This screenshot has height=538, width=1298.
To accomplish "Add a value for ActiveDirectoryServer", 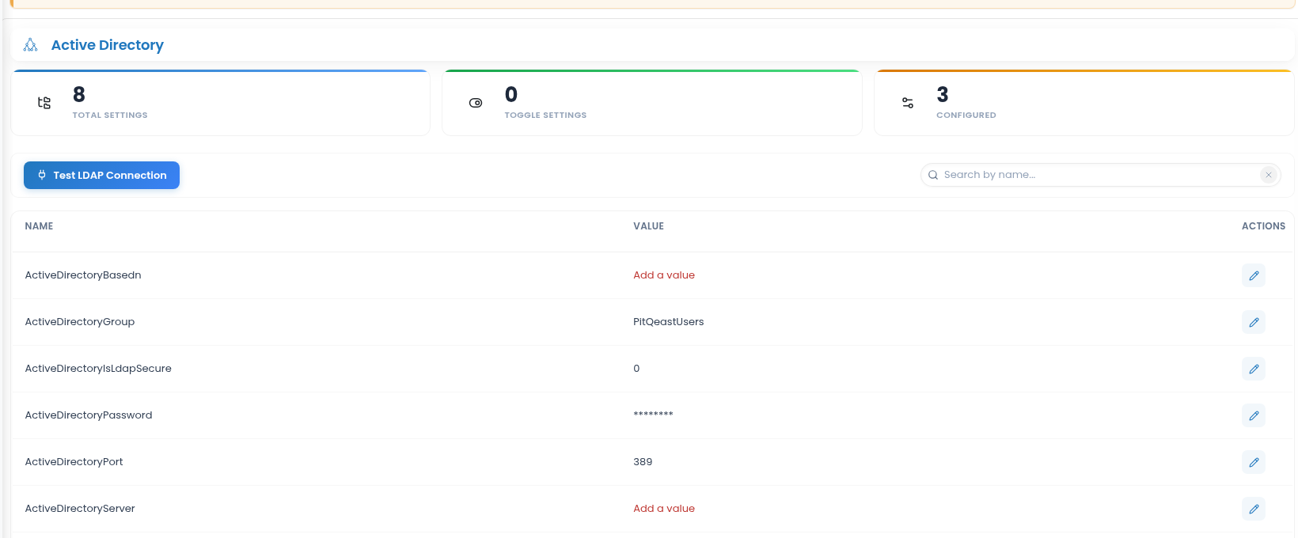I will [664, 509].
